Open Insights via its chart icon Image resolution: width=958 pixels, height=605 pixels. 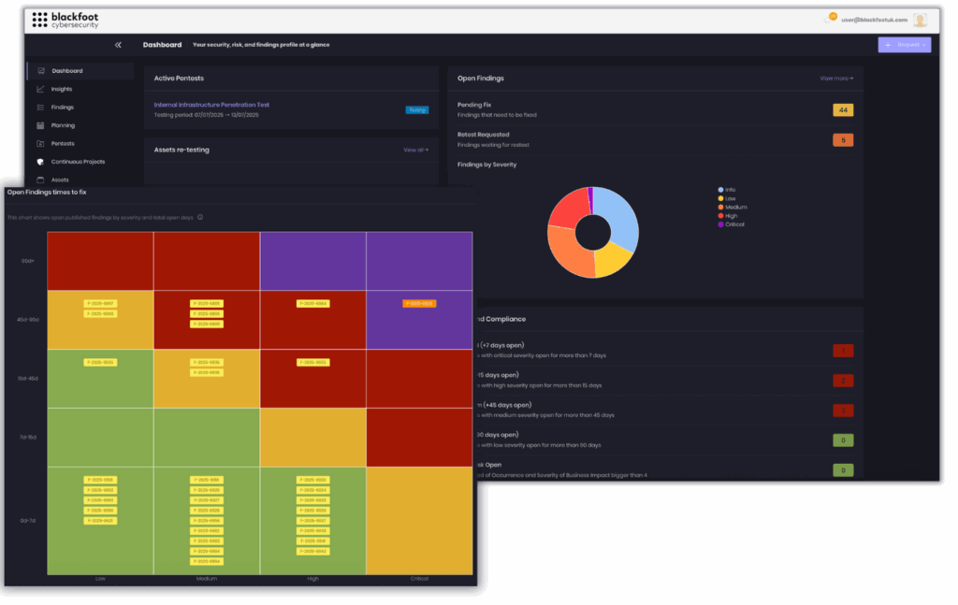[x=40, y=89]
